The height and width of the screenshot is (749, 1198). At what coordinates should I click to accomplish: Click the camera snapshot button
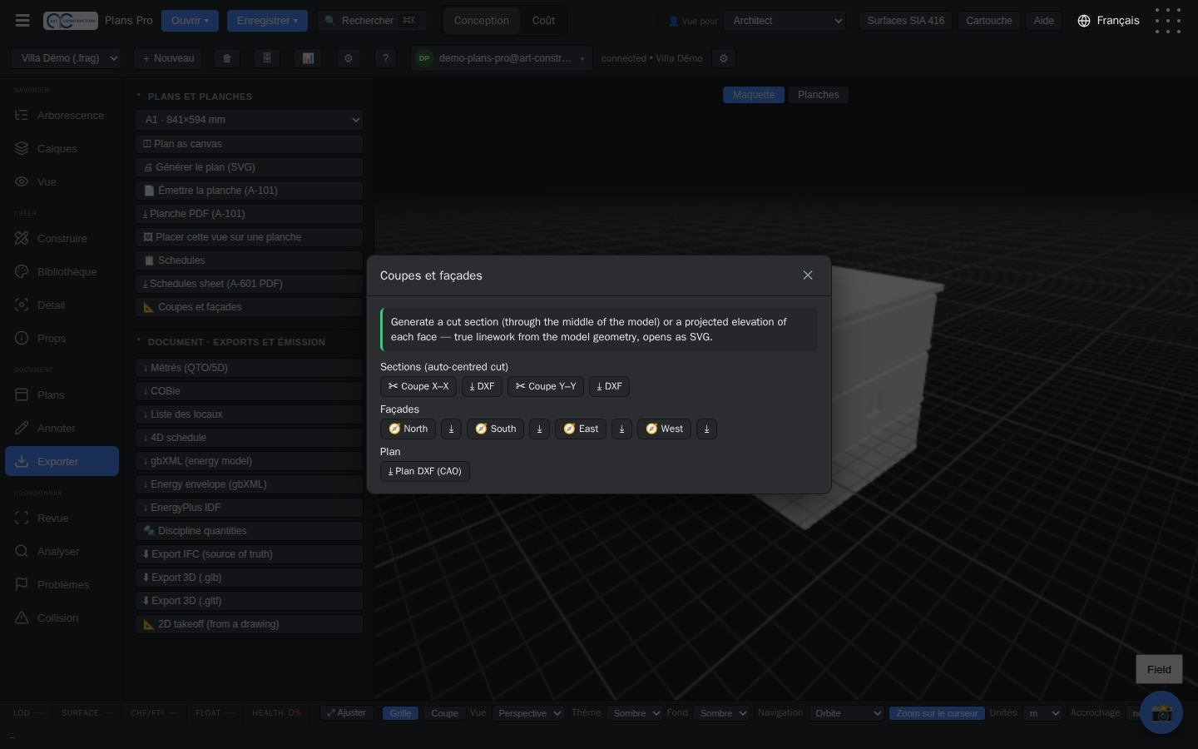click(1161, 712)
